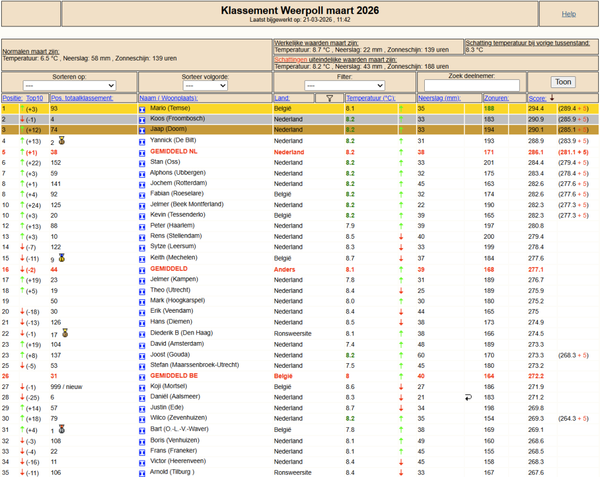Viewport: 600px width, 477px height.
Task: Open the 'Sorteren op' dropdown
Action: click(69, 86)
